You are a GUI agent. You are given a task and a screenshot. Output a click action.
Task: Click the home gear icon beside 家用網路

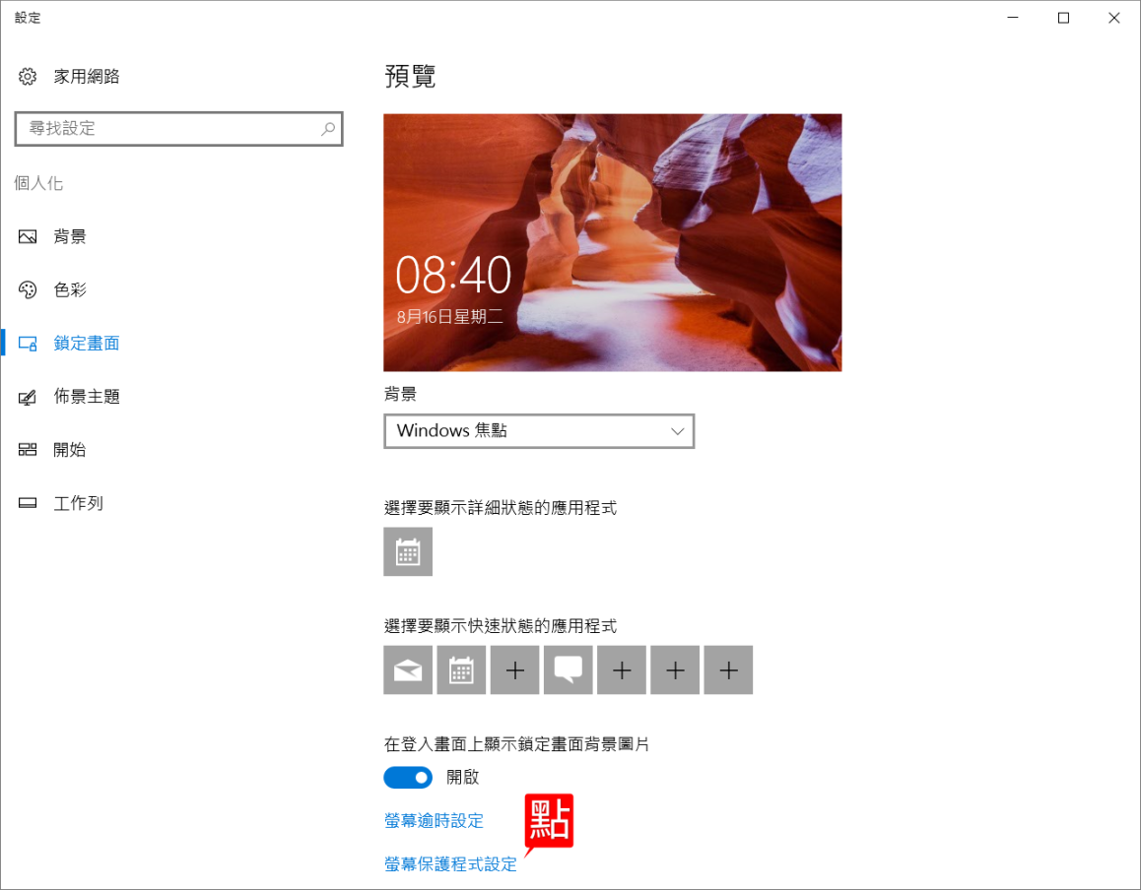click(x=28, y=77)
